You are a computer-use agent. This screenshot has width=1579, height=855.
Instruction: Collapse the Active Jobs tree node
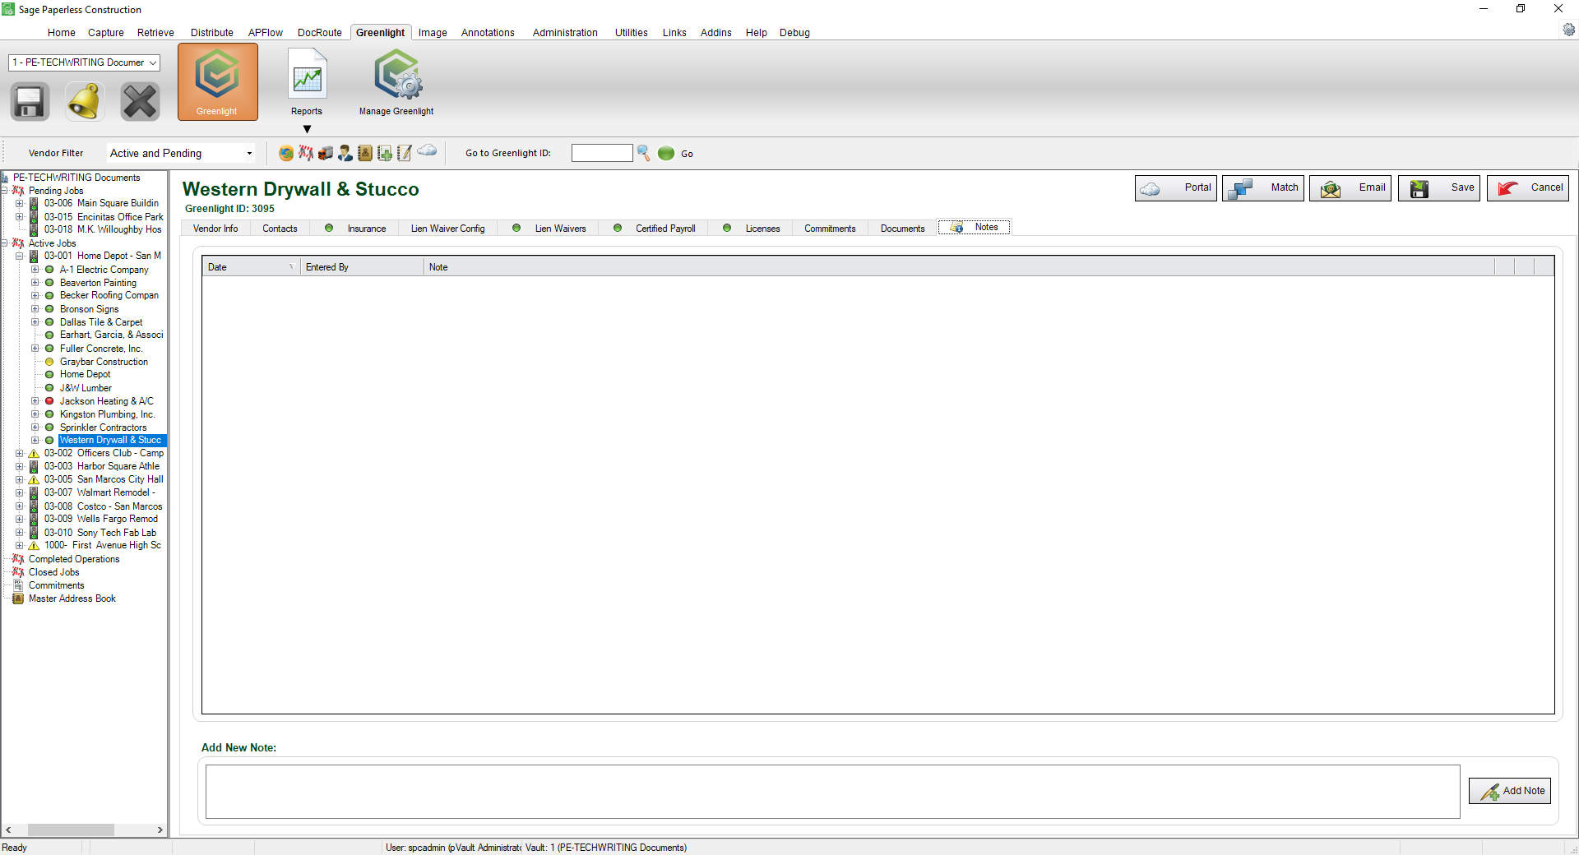coord(5,243)
